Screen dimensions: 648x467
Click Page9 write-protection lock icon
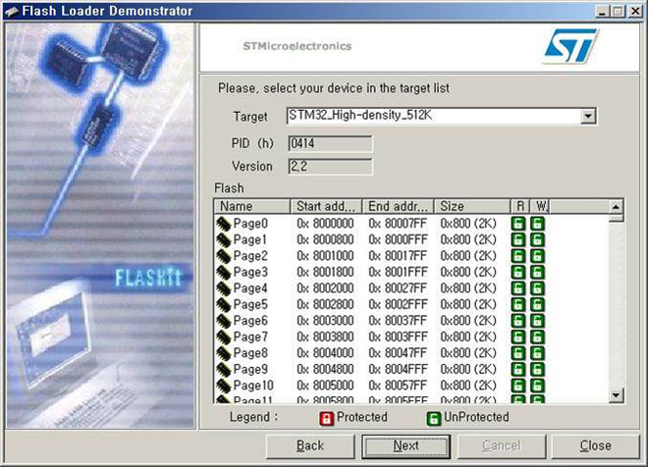[537, 369]
